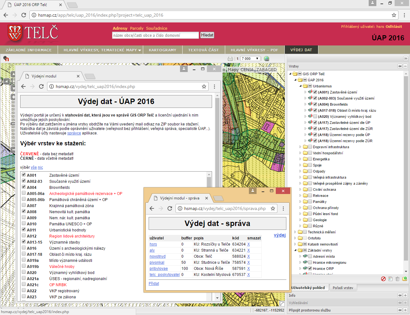Collapse the right sidebar with double-arrow button

pyautogui.click(x=406, y=59)
